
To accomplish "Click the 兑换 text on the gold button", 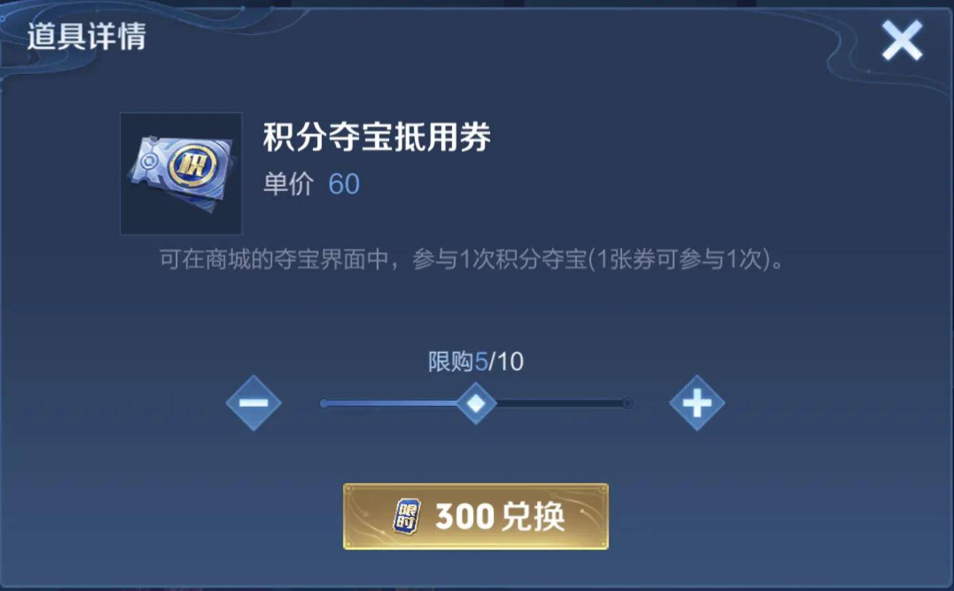I will tap(534, 516).
